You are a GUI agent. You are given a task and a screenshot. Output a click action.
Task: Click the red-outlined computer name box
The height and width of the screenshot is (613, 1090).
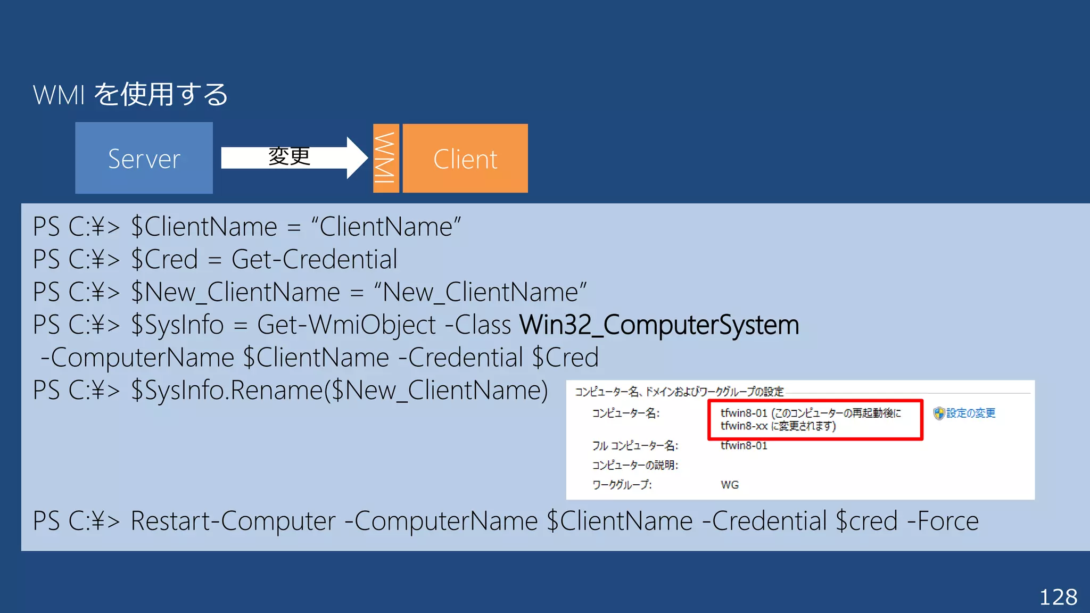pyautogui.click(x=814, y=420)
